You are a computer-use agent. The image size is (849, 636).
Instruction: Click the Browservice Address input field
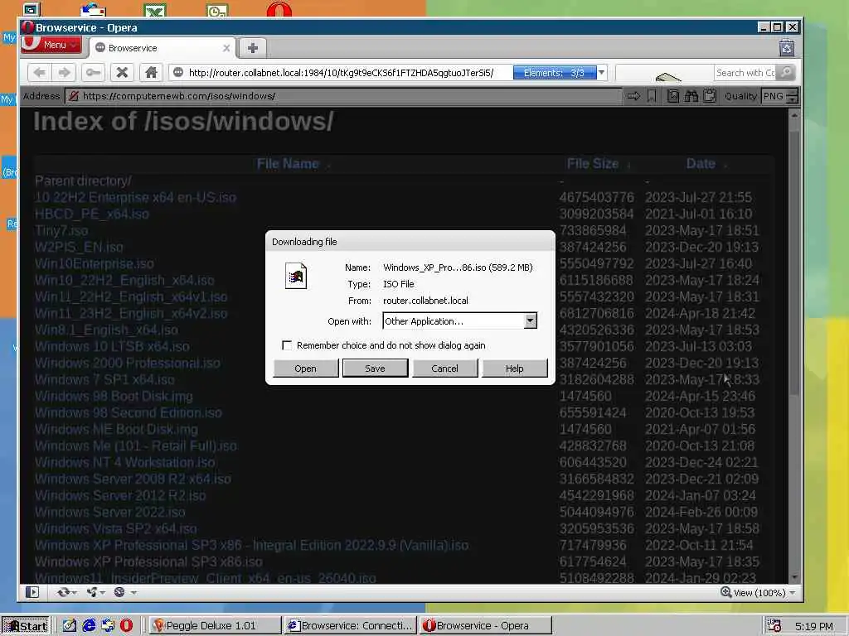(x=344, y=96)
